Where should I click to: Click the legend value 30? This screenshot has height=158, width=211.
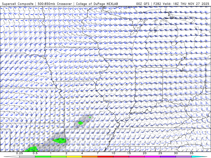[x=176, y=153]
